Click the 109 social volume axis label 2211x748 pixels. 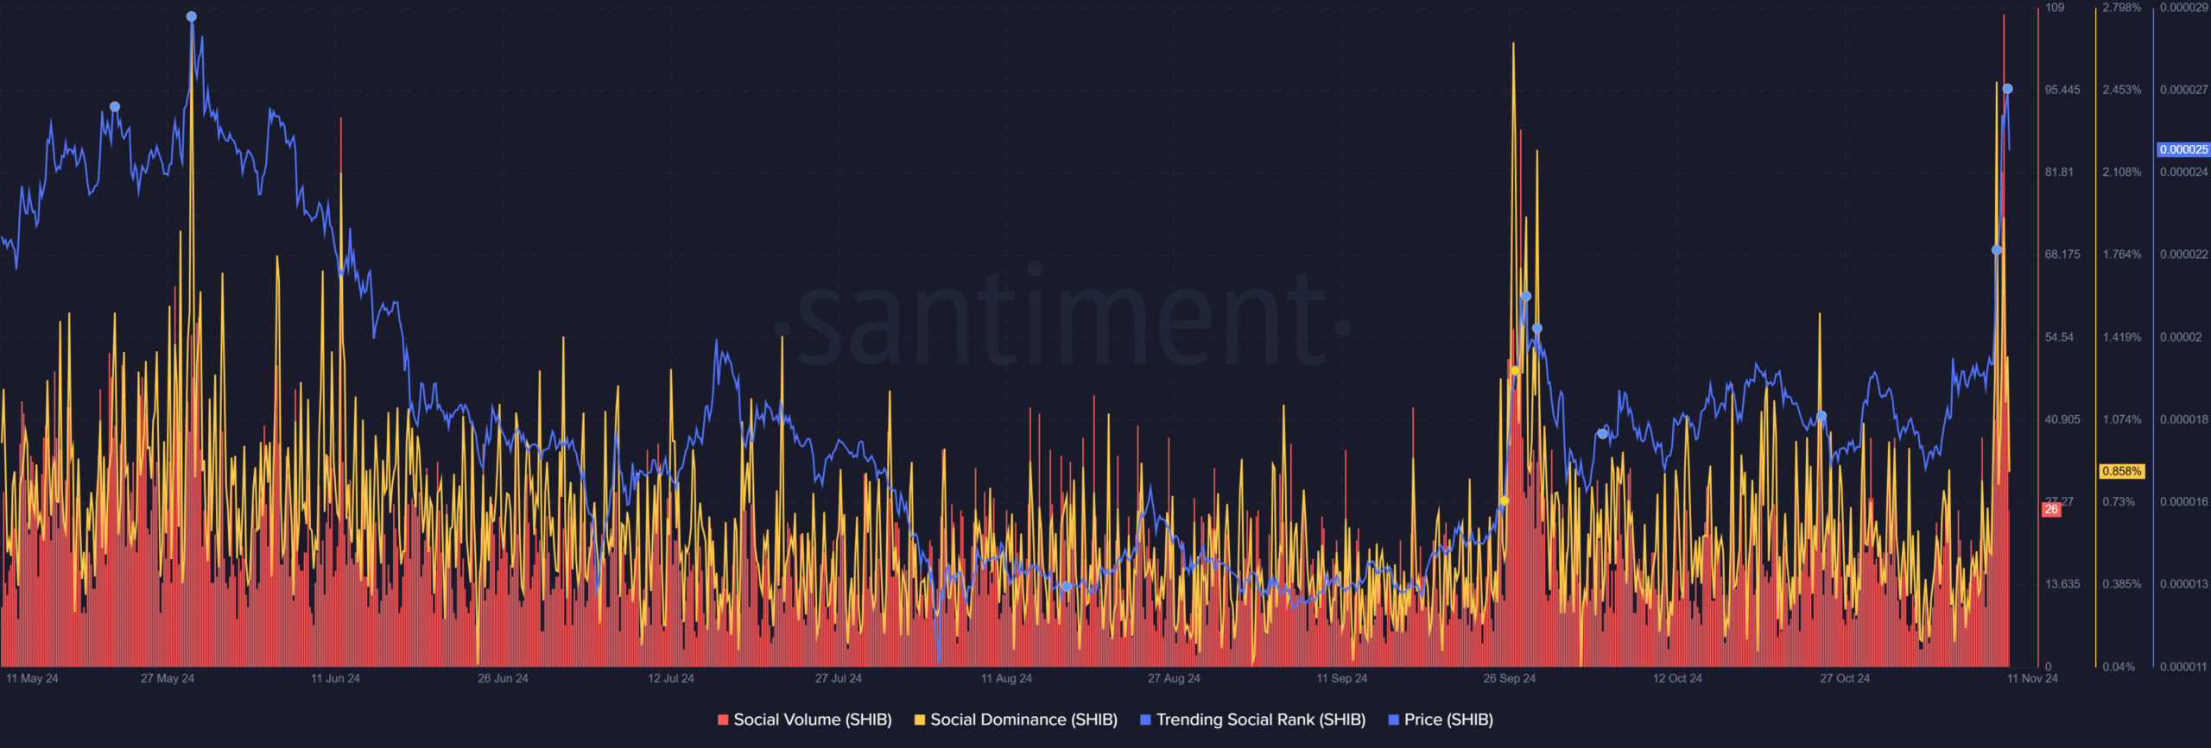2055,7
